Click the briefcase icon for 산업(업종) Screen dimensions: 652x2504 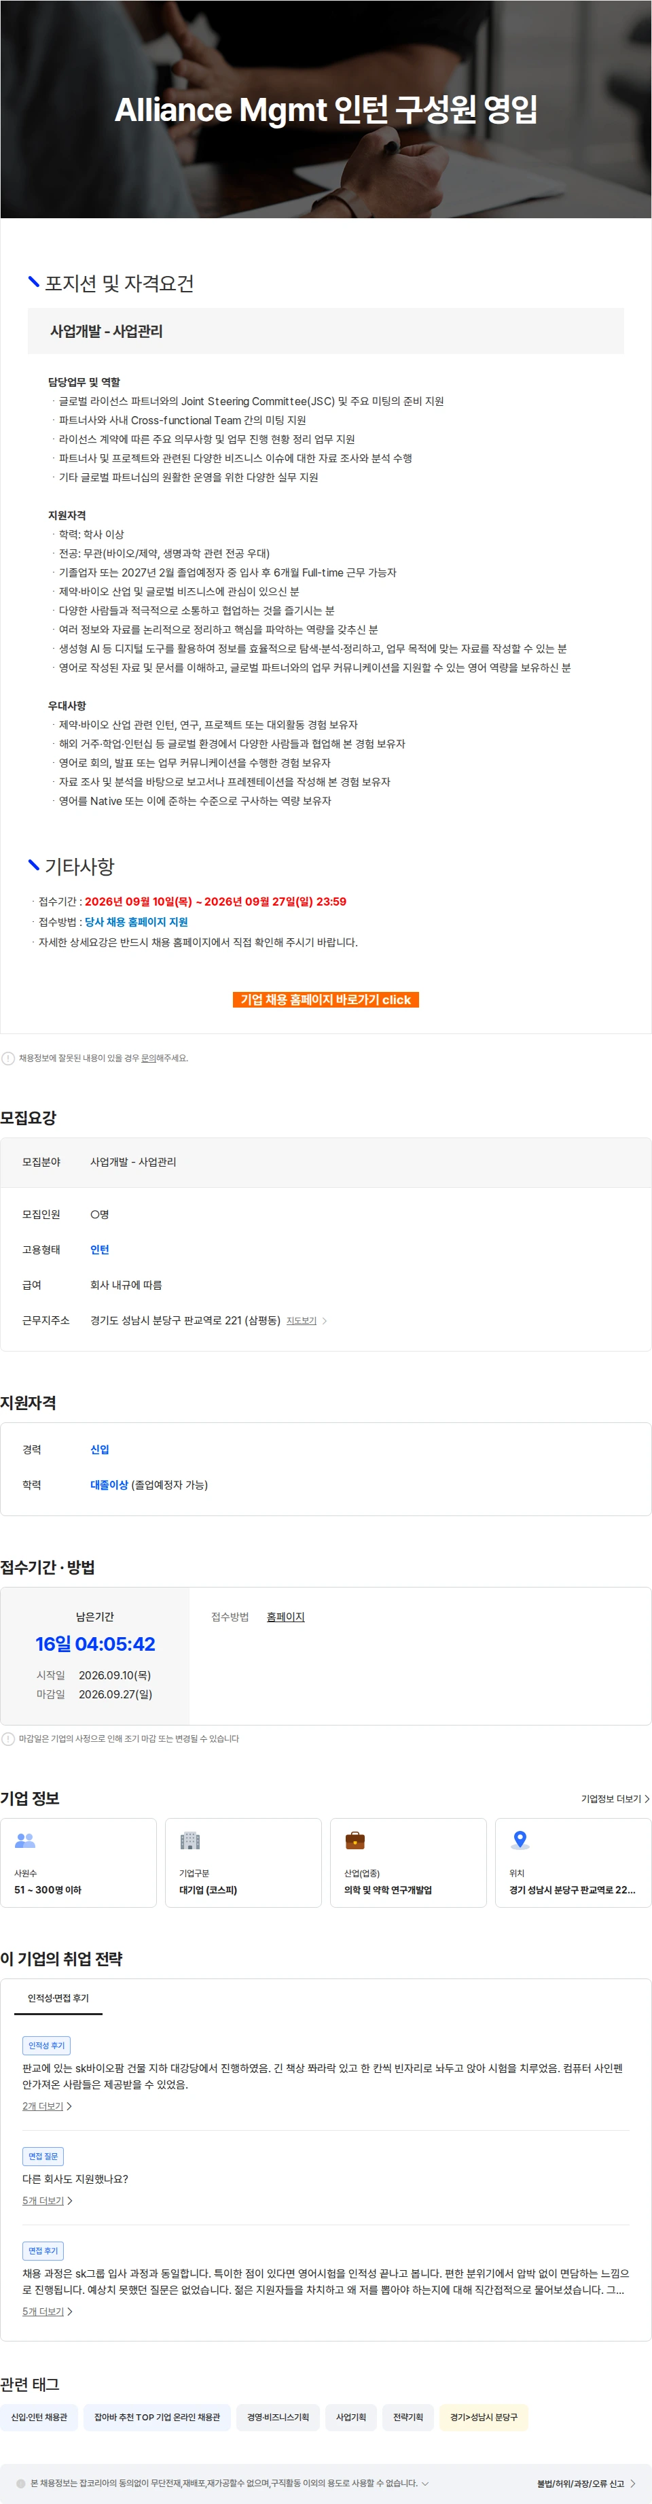pos(356,1840)
